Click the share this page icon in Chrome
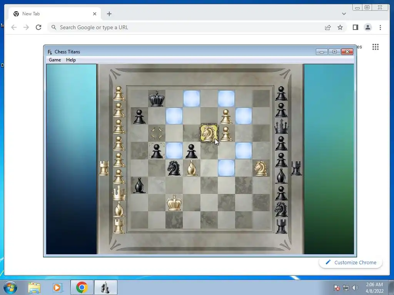The image size is (394, 295). coord(328,27)
